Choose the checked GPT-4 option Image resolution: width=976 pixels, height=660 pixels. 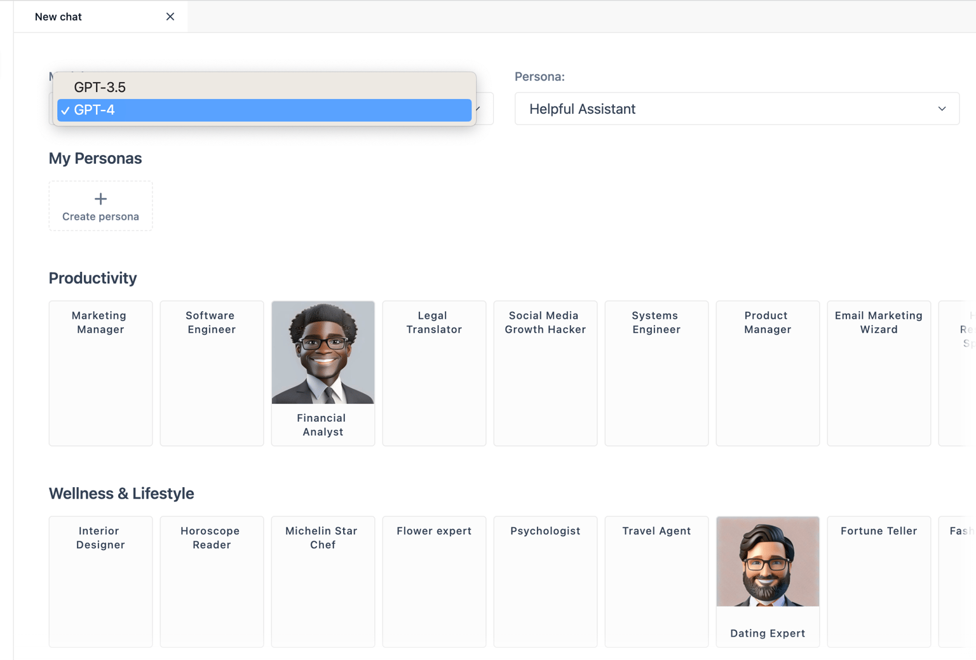[x=264, y=110]
